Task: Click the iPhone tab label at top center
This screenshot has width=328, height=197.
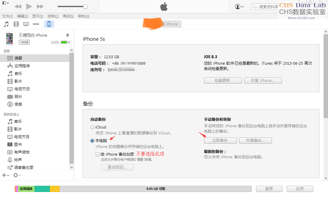Action: click(x=172, y=24)
